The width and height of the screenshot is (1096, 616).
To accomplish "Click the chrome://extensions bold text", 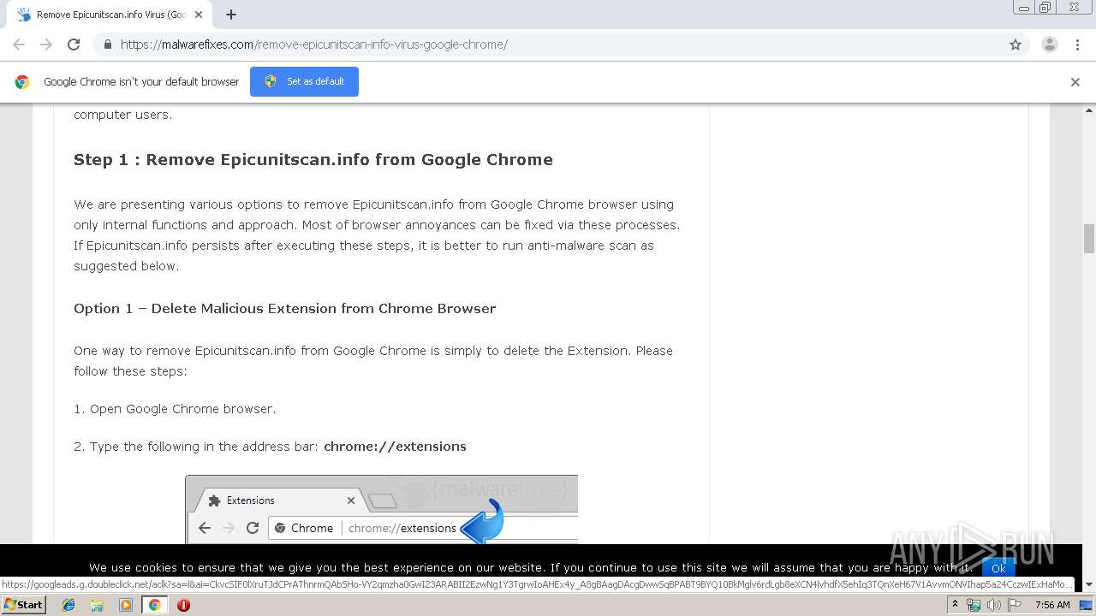I will (x=395, y=447).
